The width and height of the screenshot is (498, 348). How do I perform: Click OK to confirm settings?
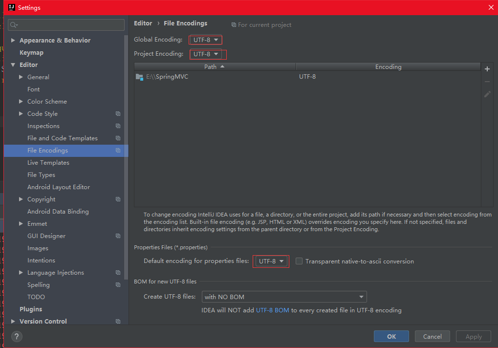[391, 337]
